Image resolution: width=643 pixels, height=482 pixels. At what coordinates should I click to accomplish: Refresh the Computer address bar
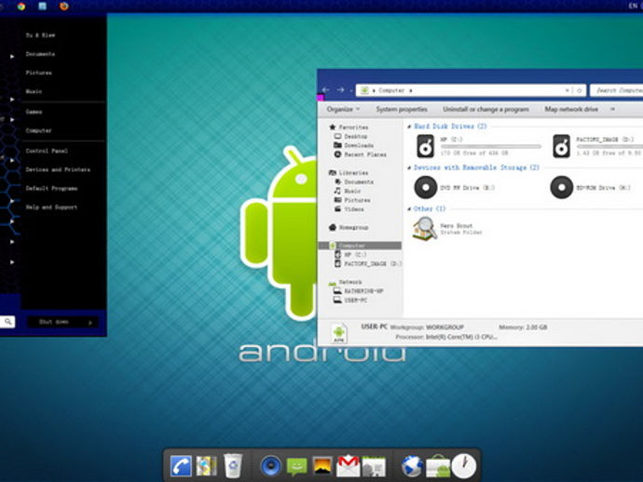(x=580, y=90)
